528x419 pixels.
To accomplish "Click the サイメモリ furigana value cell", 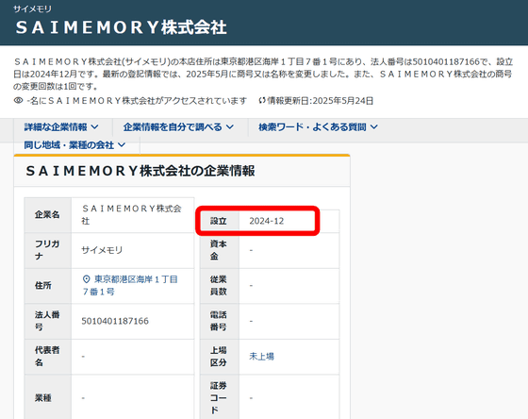I will pos(133,250).
